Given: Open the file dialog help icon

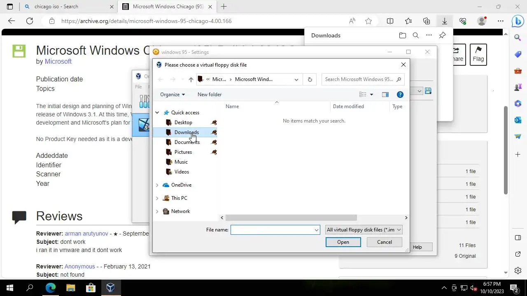Looking at the screenshot, I should 400,95.
